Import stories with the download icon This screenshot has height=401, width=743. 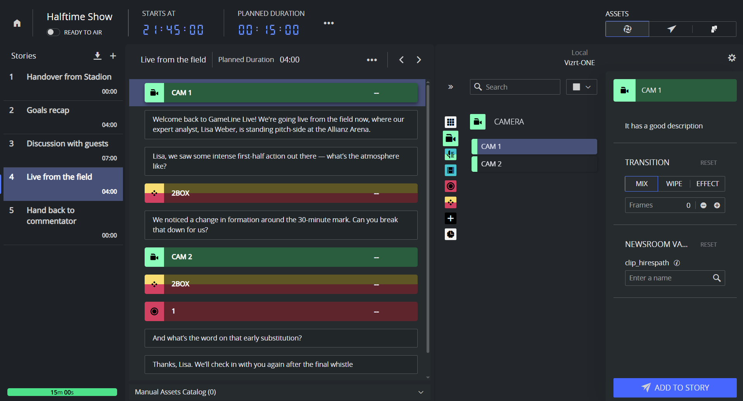click(97, 56)
